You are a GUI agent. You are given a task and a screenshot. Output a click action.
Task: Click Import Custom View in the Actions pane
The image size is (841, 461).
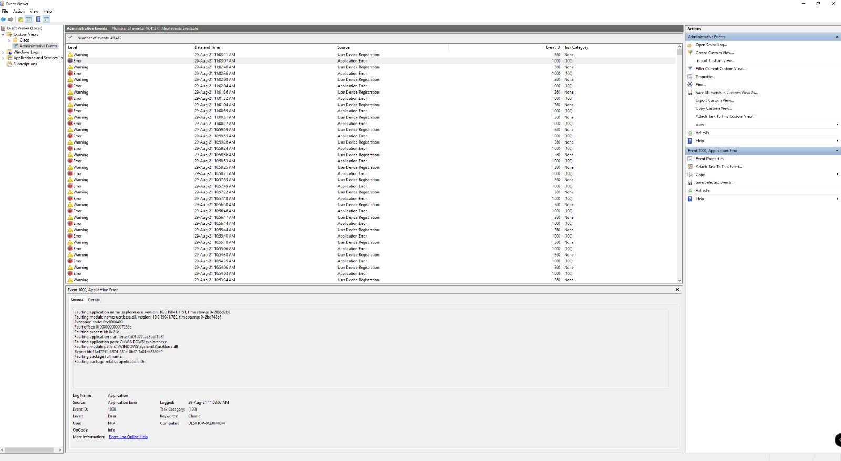point(715,60)
